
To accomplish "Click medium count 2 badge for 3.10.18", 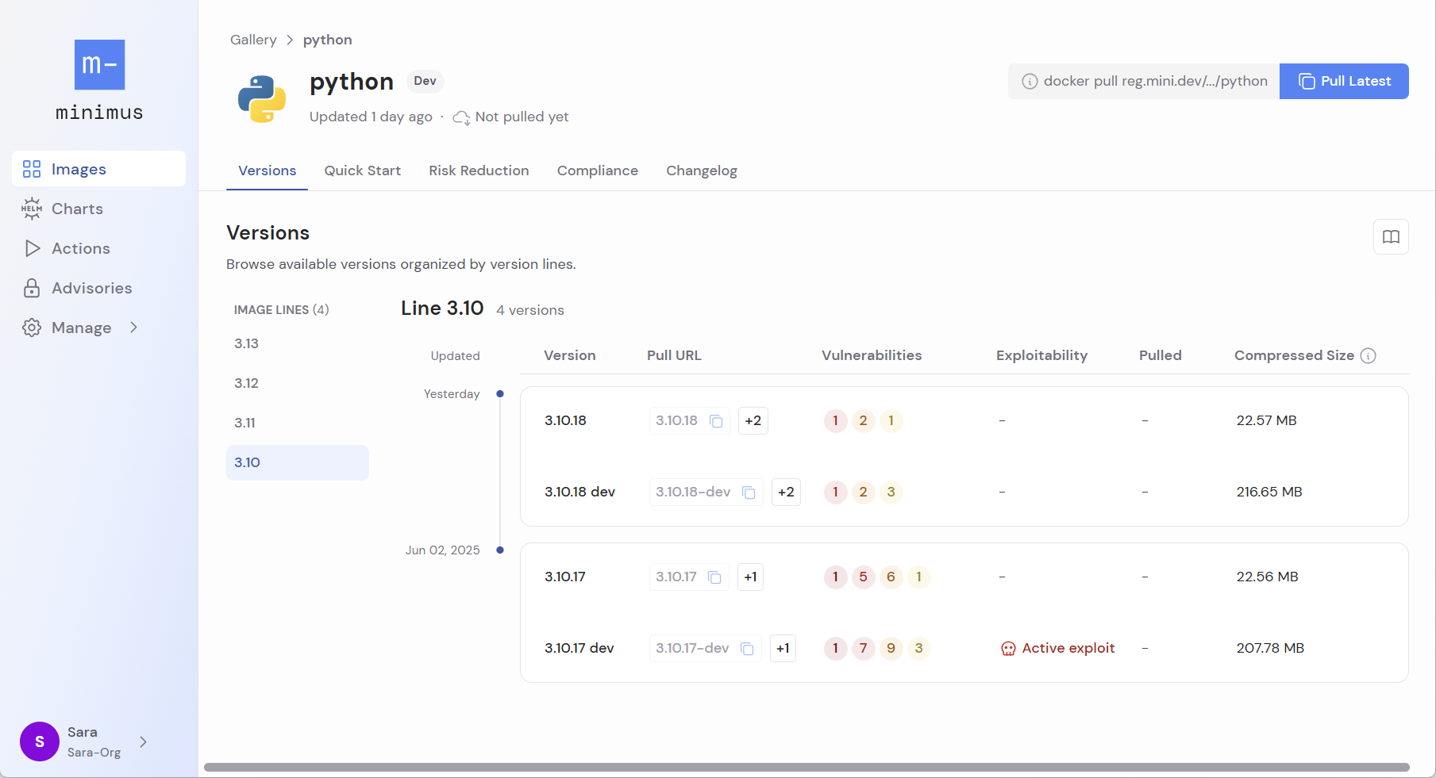I will (863, 420).
